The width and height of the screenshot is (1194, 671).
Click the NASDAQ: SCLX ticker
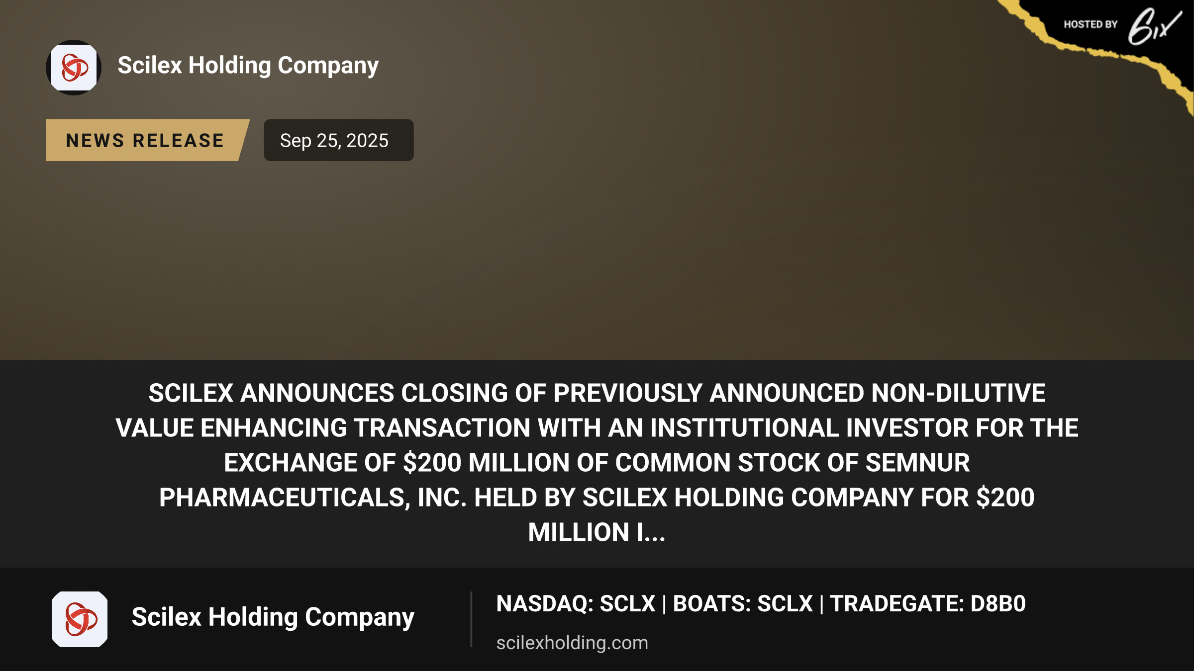coord(576,604)
